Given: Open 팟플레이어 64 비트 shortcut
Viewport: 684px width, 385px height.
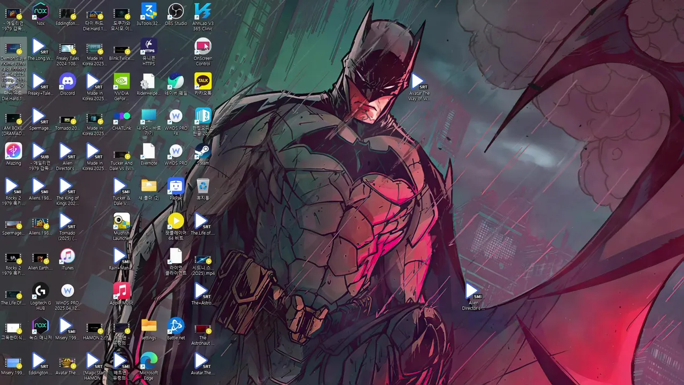Looking at the screenshot, I should pos(176,226).
